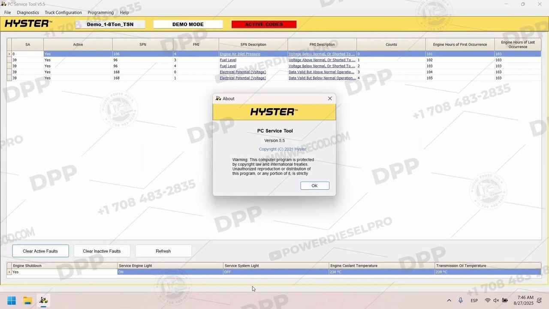Click the Engine Shutdown column header
Screen dimensions: 549x309
pyautogui.click(x=64, y=266)
